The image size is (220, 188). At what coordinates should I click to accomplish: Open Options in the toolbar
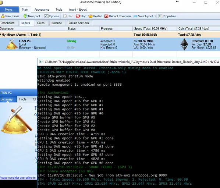pos(52,16)
